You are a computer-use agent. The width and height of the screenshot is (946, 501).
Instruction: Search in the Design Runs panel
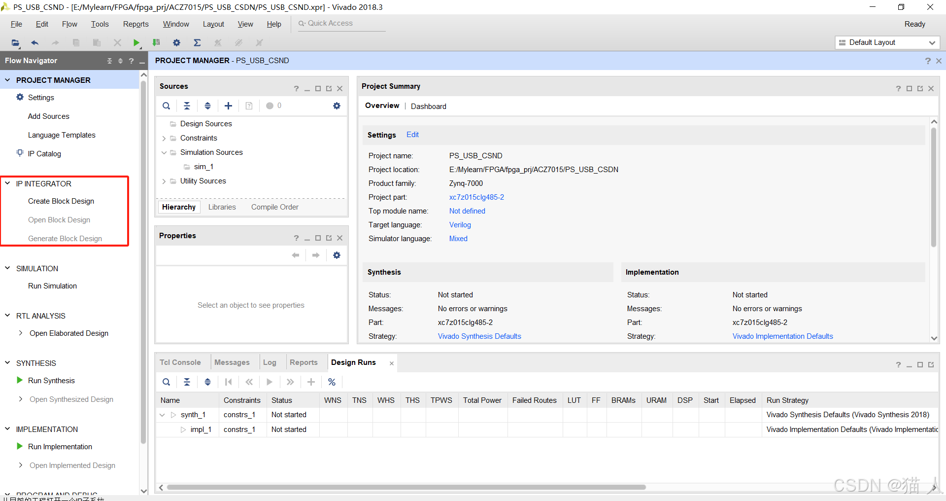[x=167, y=382]
